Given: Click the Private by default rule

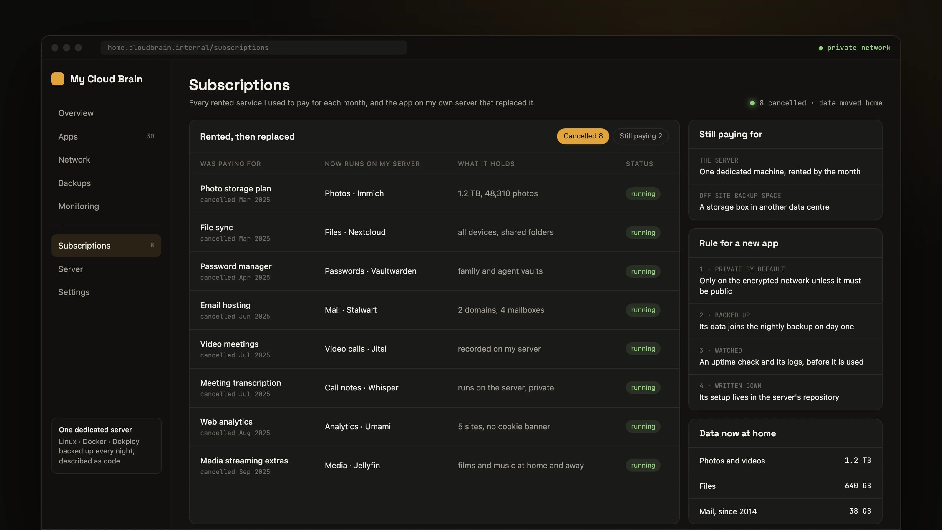Looking at the screenshot, I should click(x=785, y=281).
